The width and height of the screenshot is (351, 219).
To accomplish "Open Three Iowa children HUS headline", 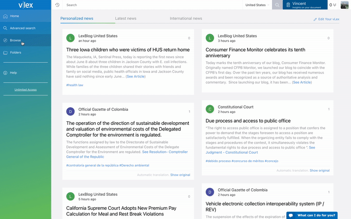I will [128, 49].
